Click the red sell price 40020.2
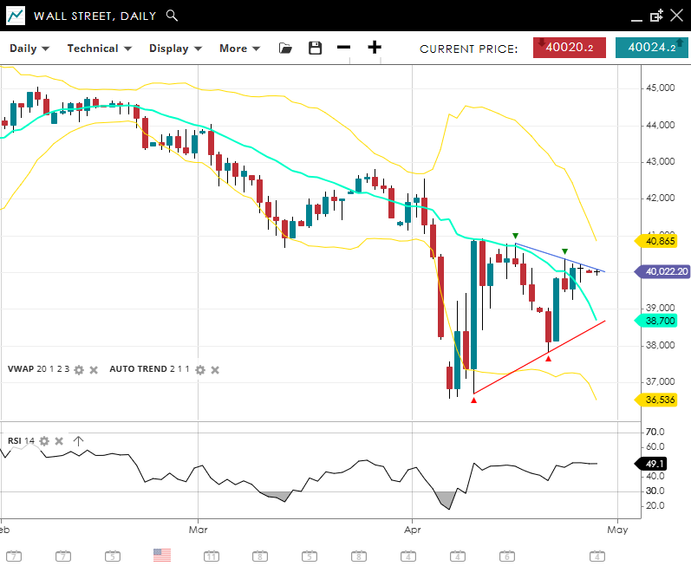This screenshot has height=566, width=691. (x=569, y=49)
